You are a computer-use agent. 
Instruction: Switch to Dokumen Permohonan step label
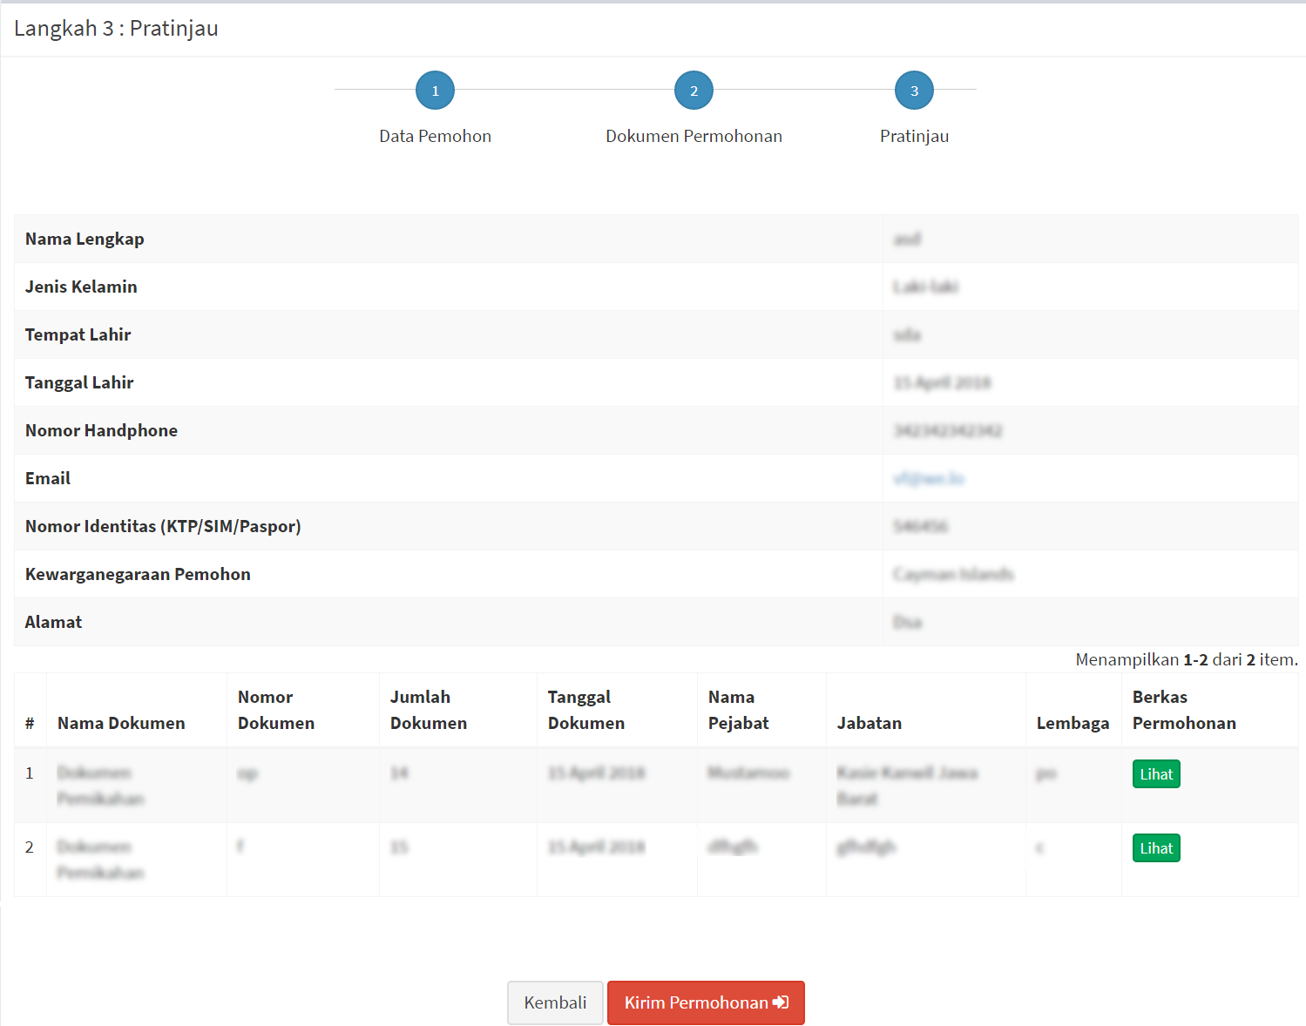click(x=694, y=136)
